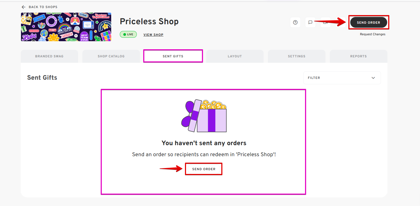Image resolution: width=420 pixels, height=206 pixels.
Task: Click the Request Changes link
Action: (x=373, y=34)
